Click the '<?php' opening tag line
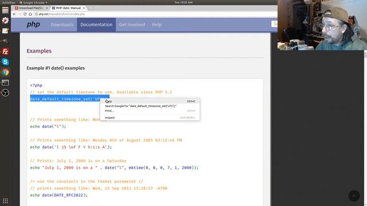 click(36, 85)
